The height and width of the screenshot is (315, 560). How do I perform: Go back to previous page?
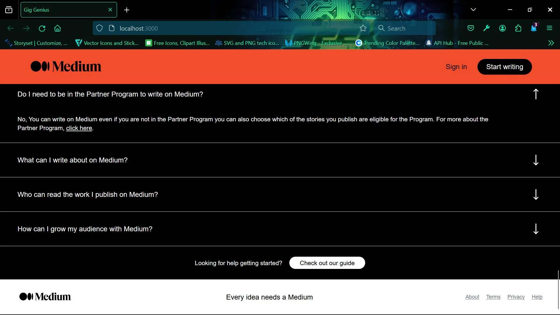click(10, 28)
